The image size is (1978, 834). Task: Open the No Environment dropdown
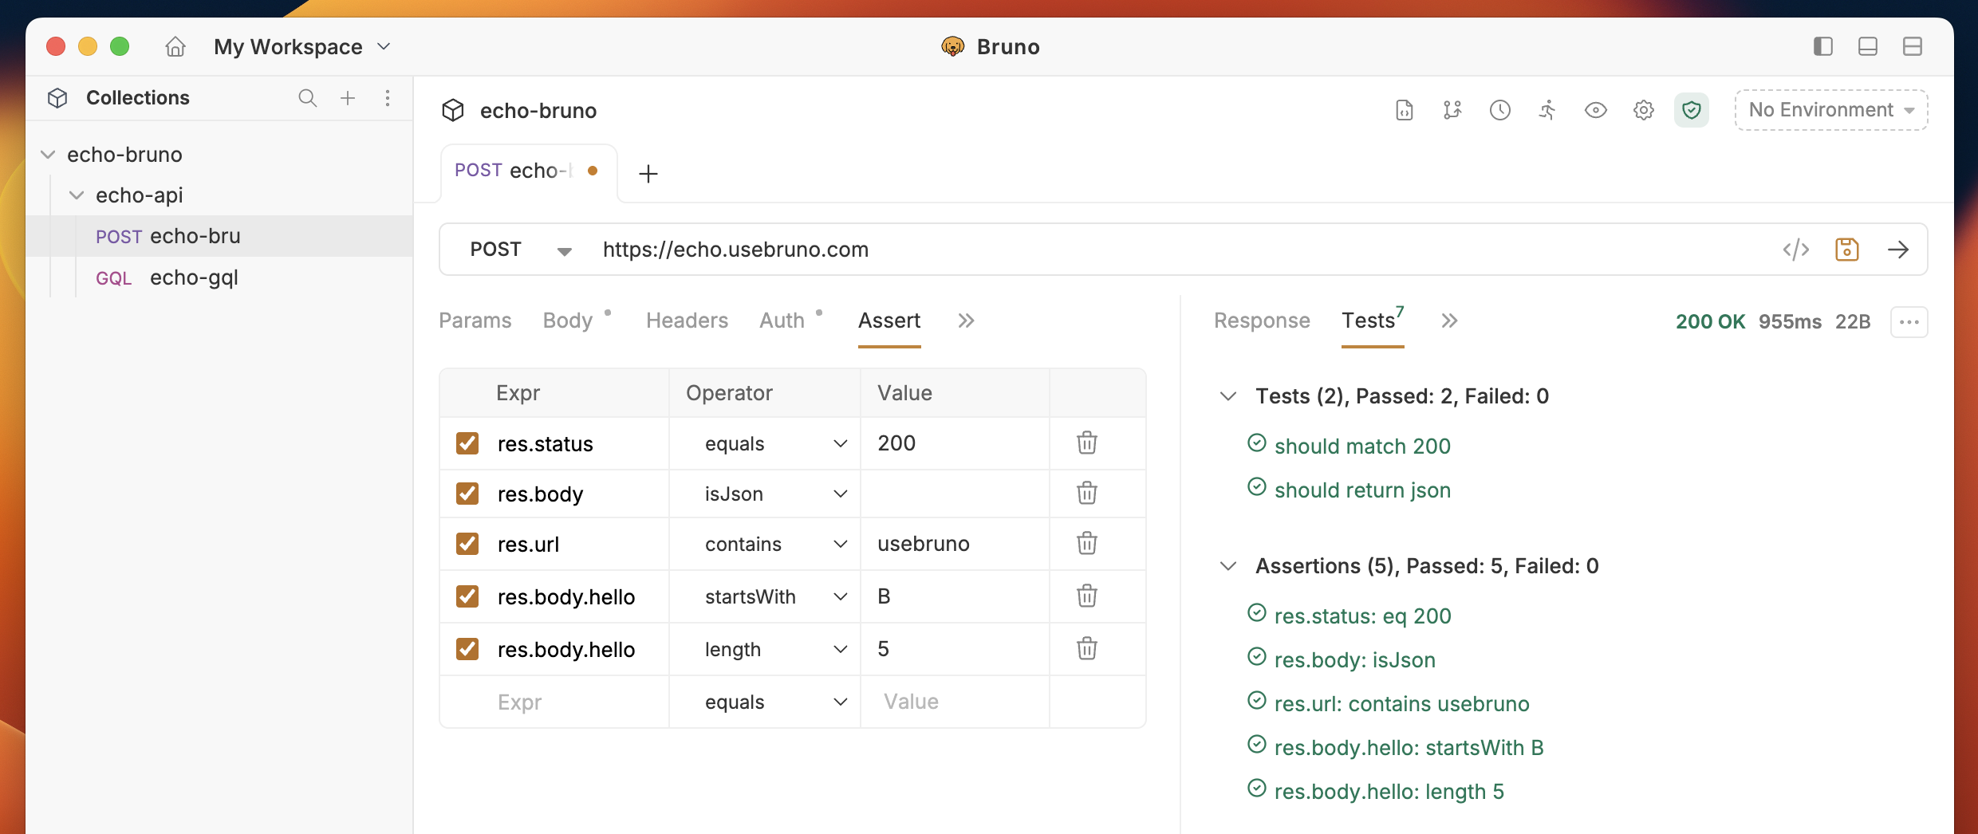pos(1830,110)
